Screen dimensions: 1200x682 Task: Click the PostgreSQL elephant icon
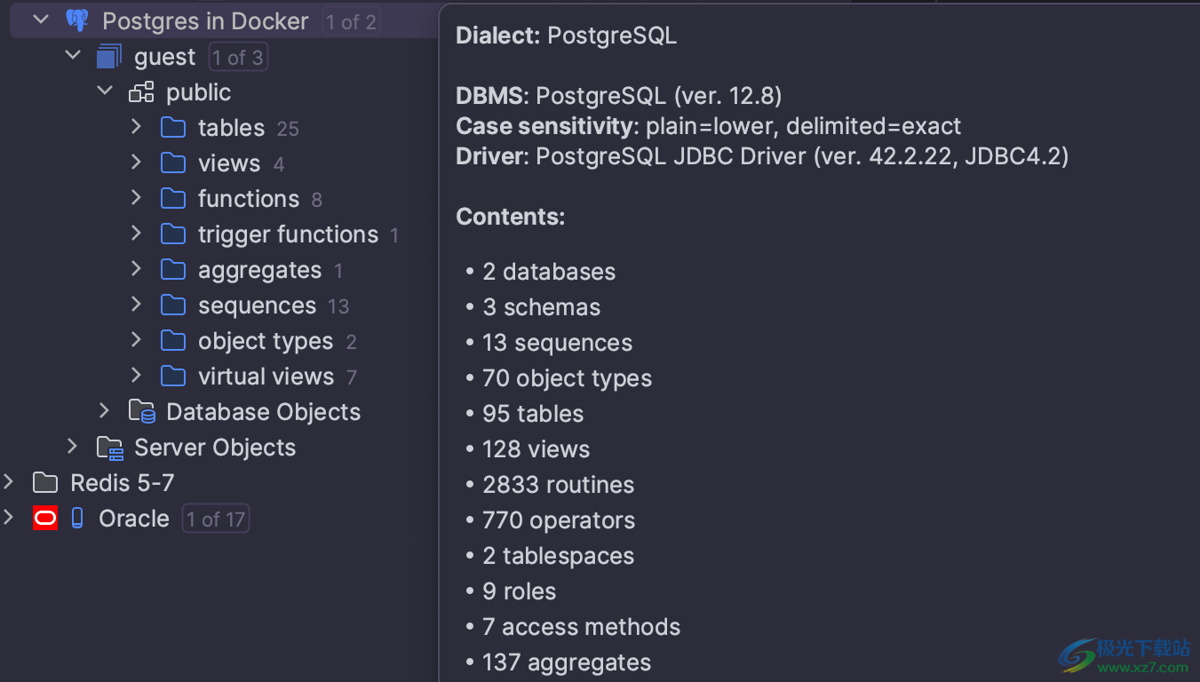tap(77, 20)
